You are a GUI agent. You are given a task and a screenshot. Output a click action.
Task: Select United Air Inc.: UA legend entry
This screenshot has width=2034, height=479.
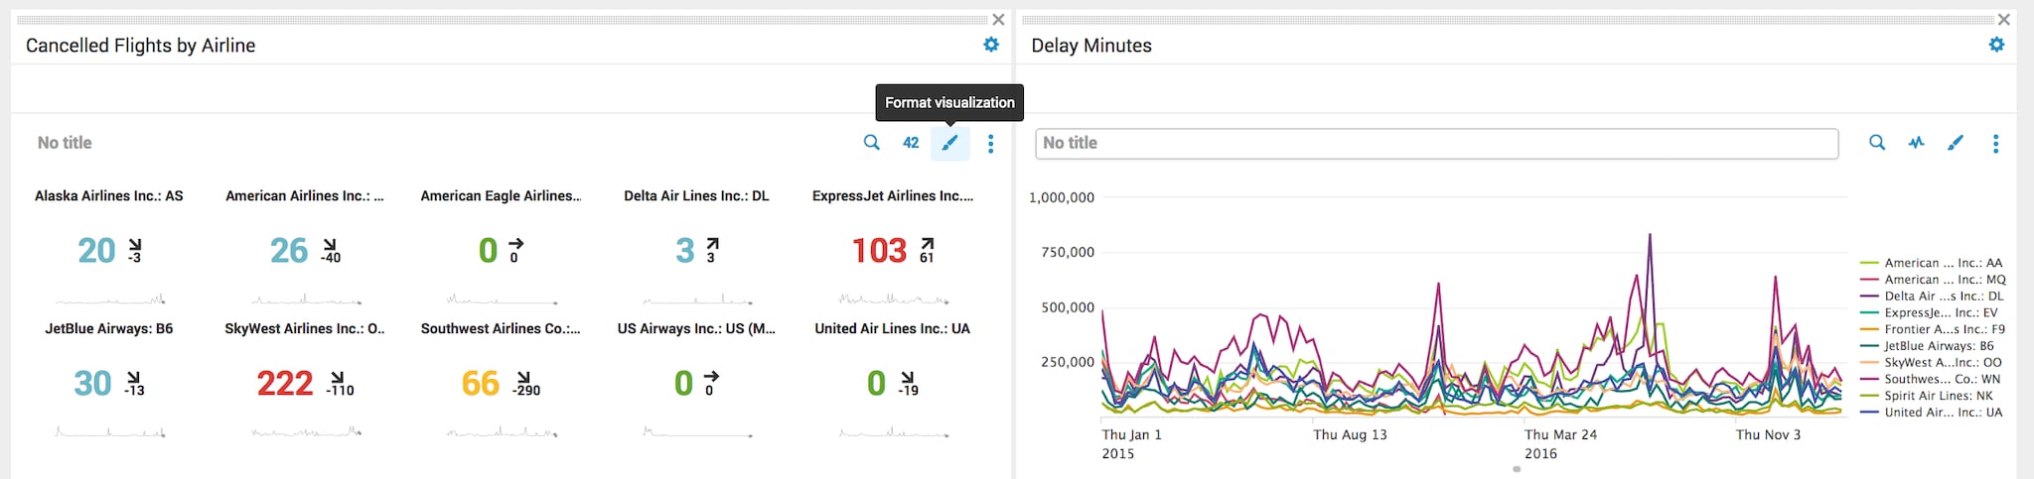(x=1932, y=413)
